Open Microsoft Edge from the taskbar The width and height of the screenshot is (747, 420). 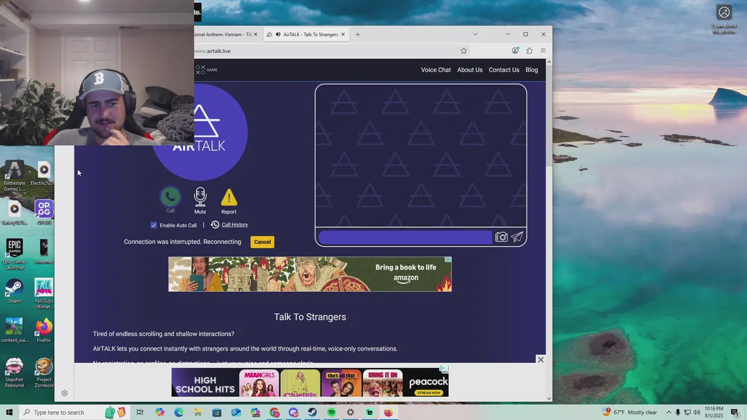pyautogui.click(x=179, y=412)
